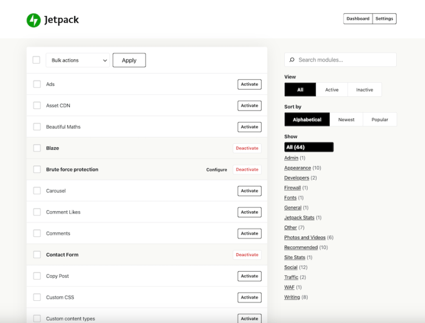Tick the Contact Form checkbox
This screenshot has height=323, width=425.
[x=37, y=254]
